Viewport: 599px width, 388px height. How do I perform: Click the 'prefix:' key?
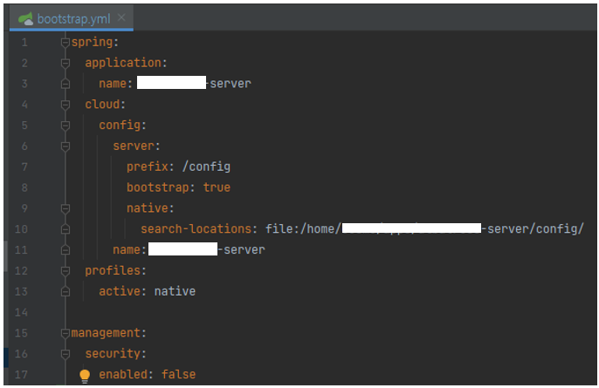[x=150, y=167]
